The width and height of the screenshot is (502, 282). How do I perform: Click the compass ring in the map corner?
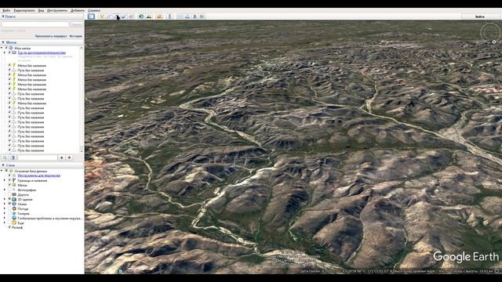(489, 32)
